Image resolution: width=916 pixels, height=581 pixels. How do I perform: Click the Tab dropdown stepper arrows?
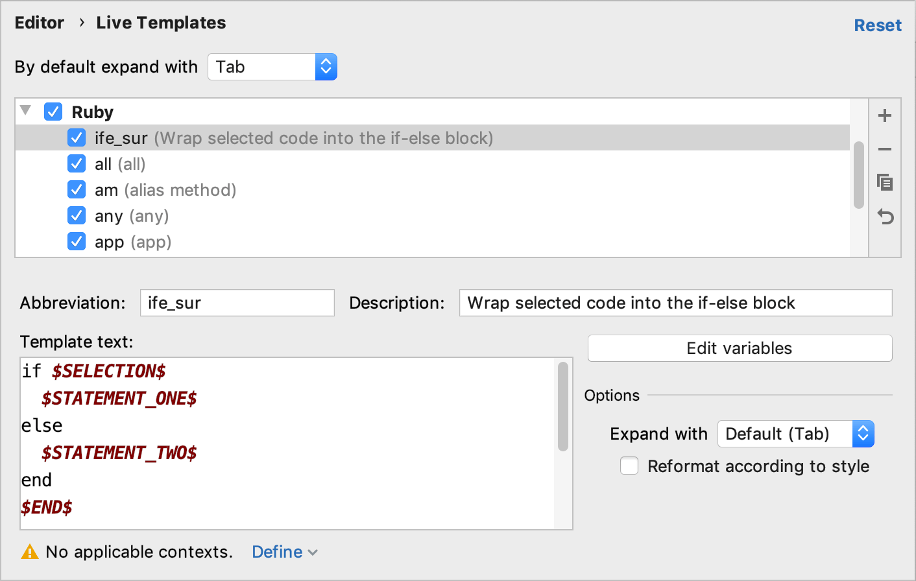pos(326,66)
